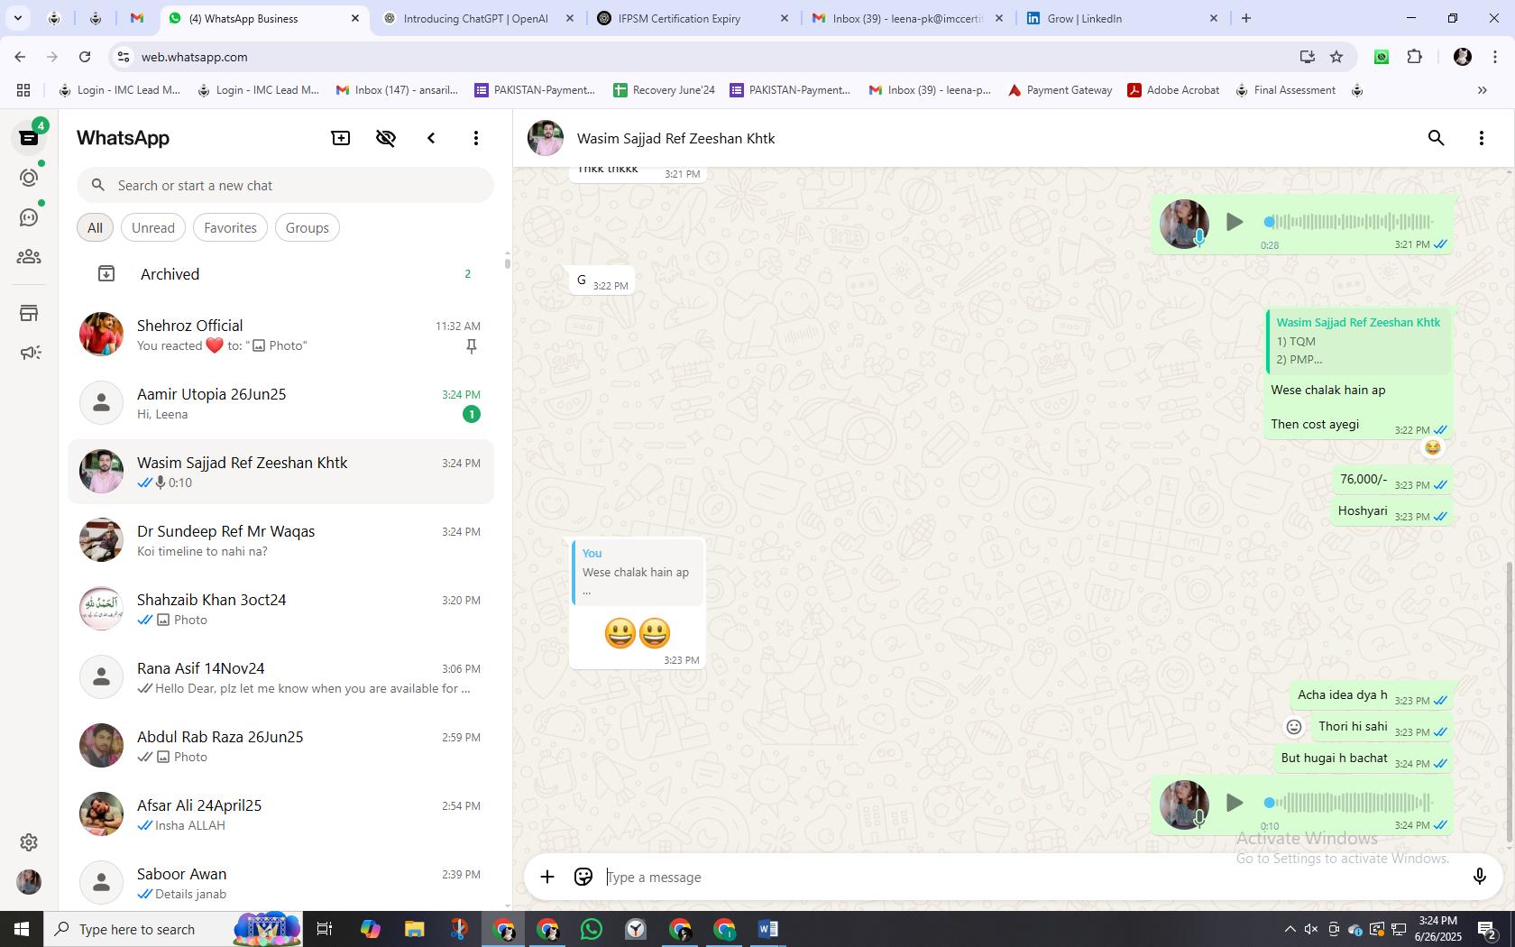Open Saboor Awan chat
This screenshot has height=947, width=1515.
[x=281, y=882]
